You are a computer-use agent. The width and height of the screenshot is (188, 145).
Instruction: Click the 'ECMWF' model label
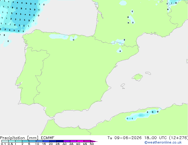point(47,138)
